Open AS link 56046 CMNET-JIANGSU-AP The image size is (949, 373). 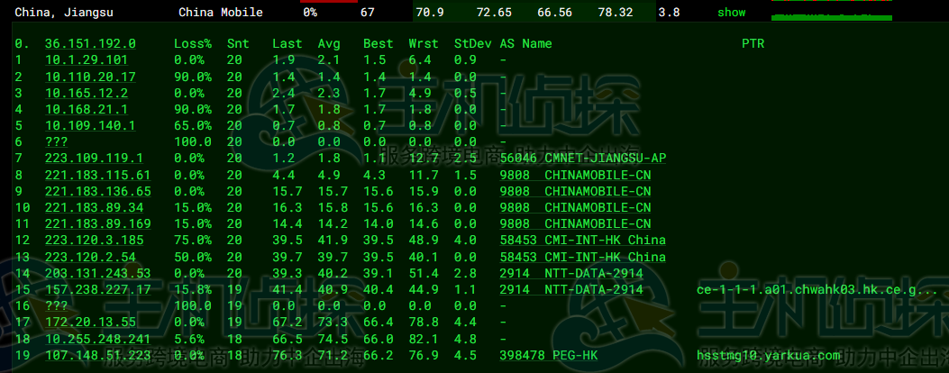(583, 158)
